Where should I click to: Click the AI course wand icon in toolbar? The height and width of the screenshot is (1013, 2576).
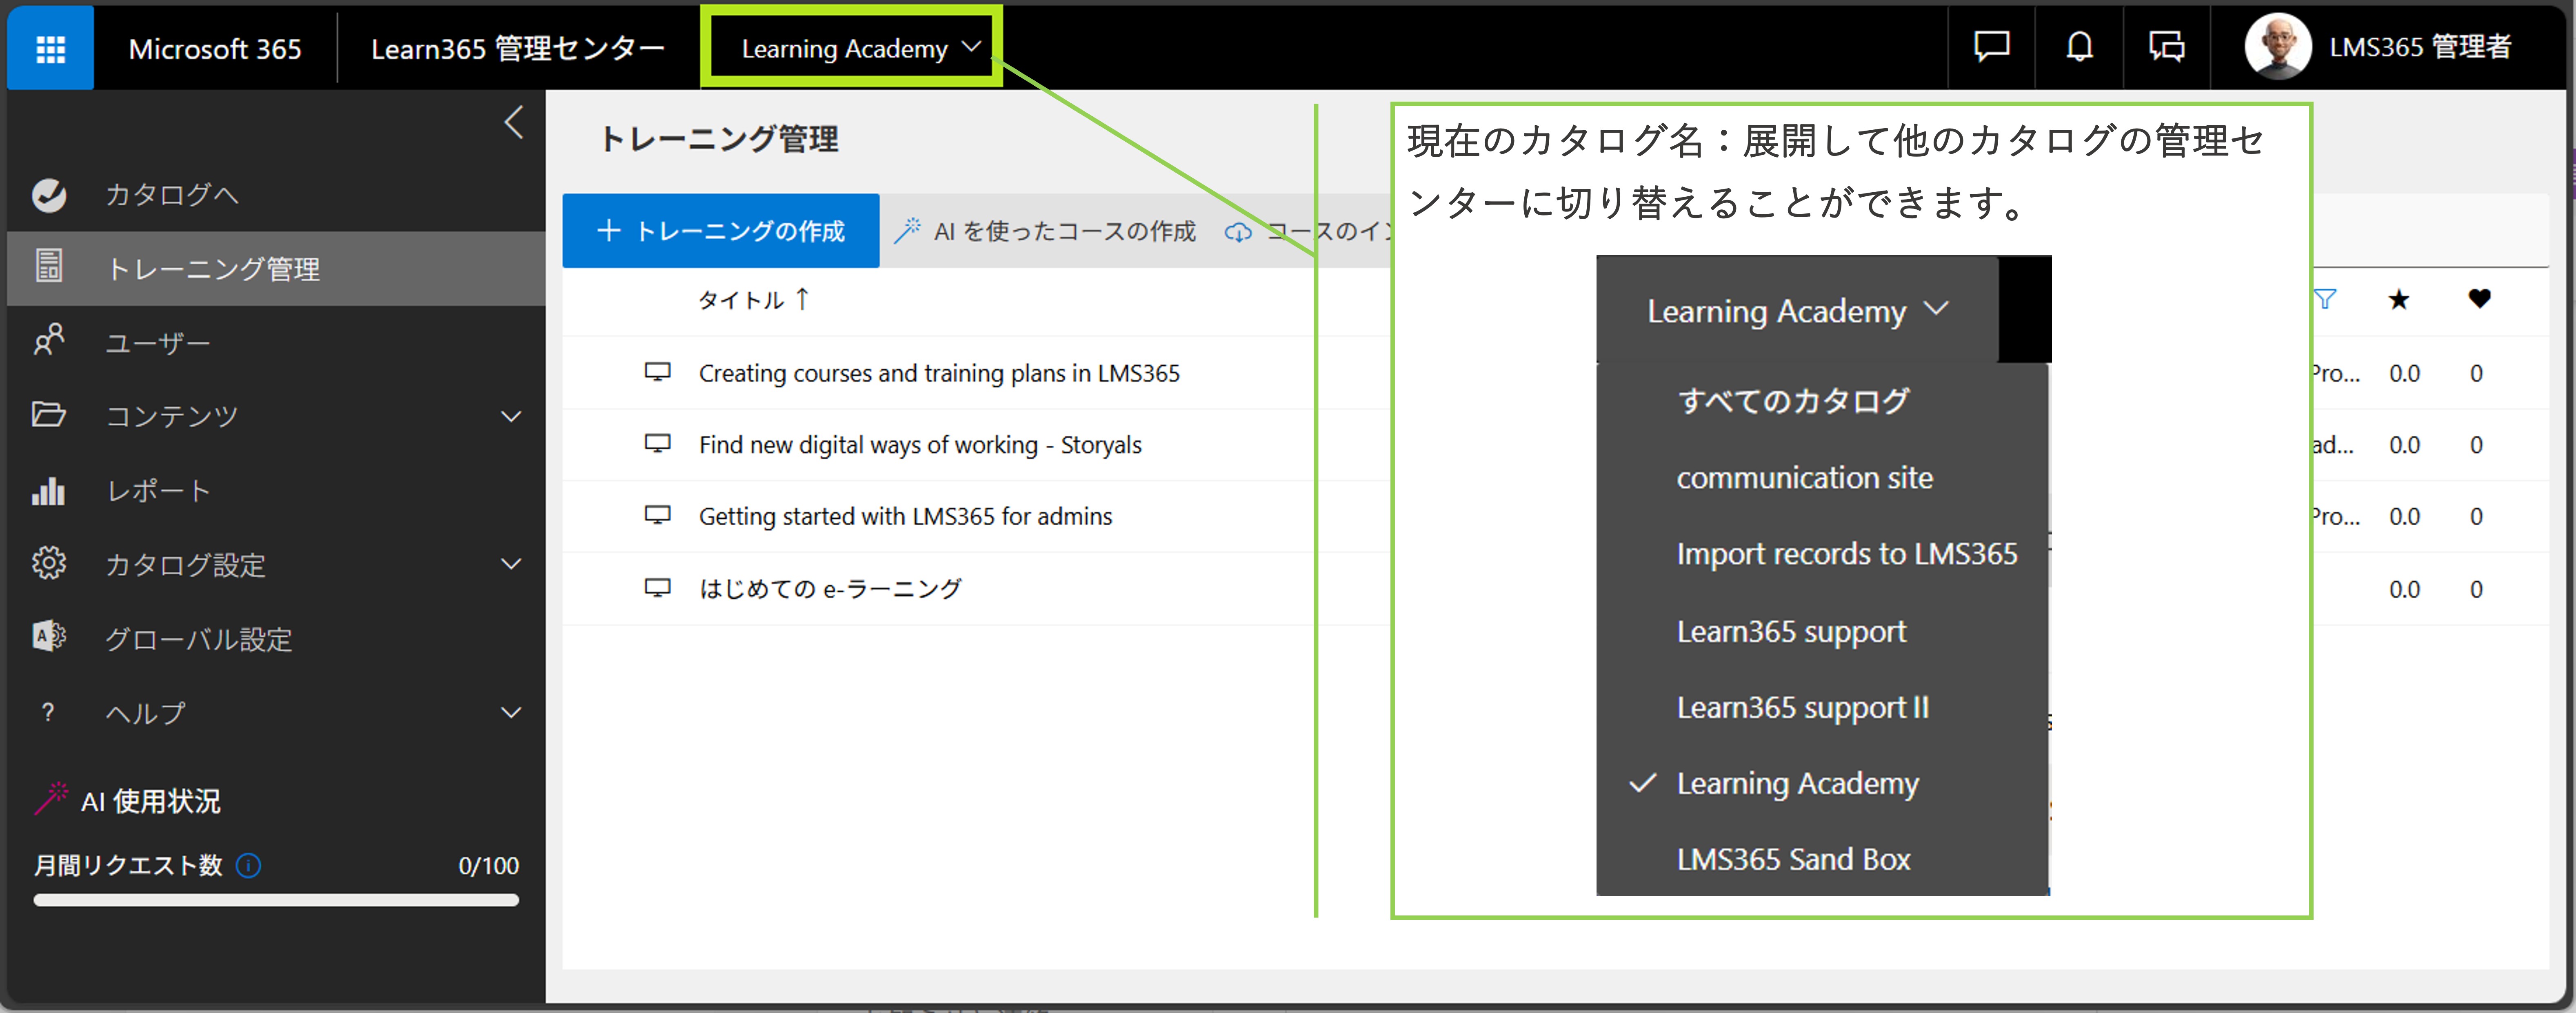point(907,231)
